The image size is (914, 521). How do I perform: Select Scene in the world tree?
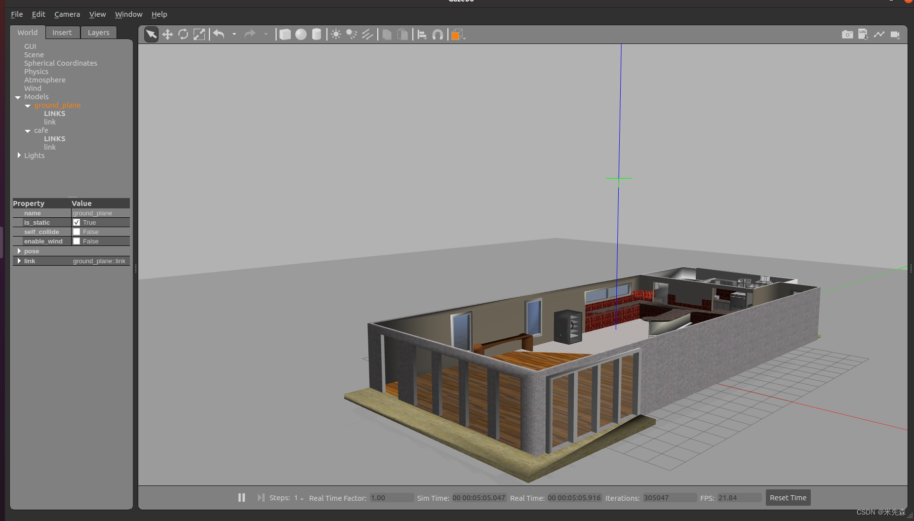[34, 55]
